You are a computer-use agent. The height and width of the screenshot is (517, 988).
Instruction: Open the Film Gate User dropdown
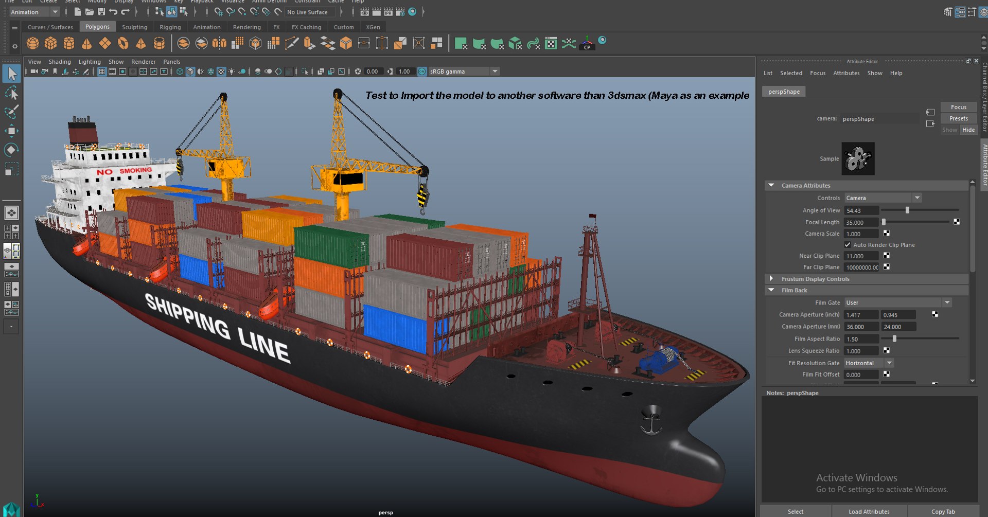[x=898, y=303]
